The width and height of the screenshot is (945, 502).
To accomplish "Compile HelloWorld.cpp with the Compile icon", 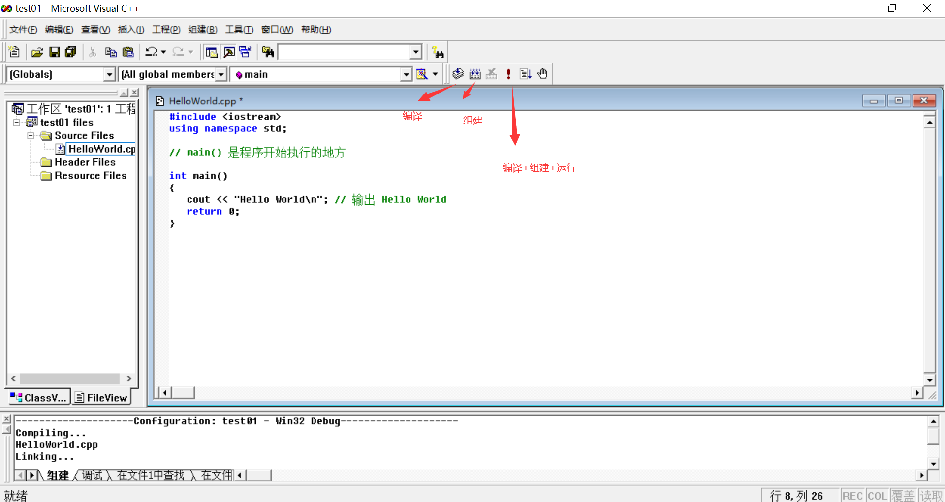I will 458,73.
